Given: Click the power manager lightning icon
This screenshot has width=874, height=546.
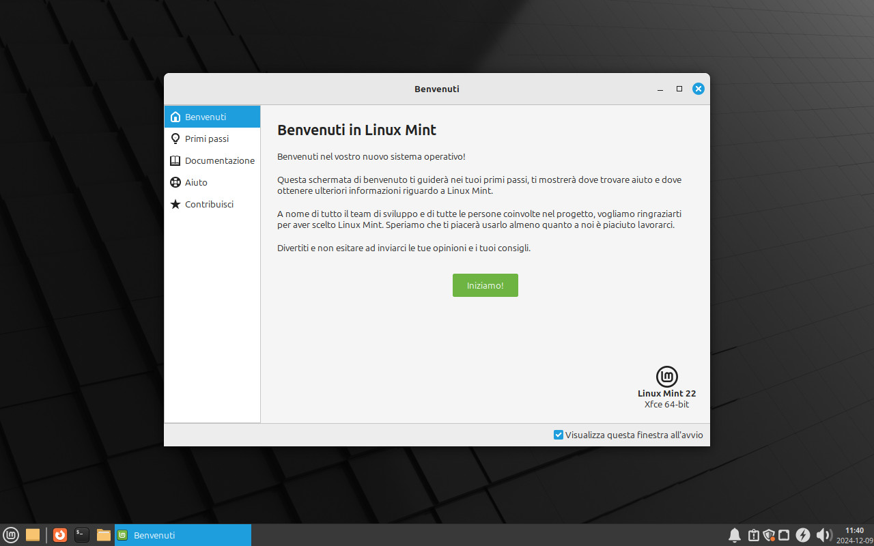Looking at the screenshot, I should pyautogui.click(x=804, y=535).
